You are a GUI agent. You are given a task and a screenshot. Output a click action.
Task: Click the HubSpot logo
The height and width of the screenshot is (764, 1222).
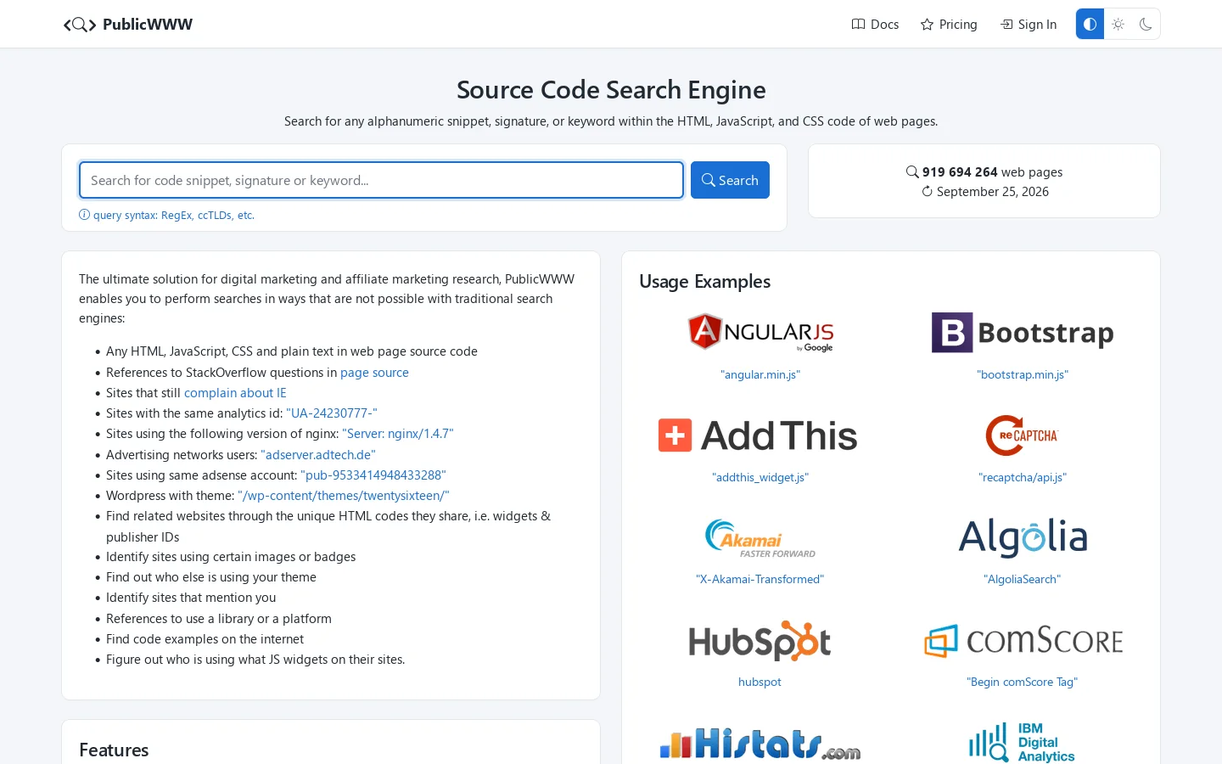(760, 641)
